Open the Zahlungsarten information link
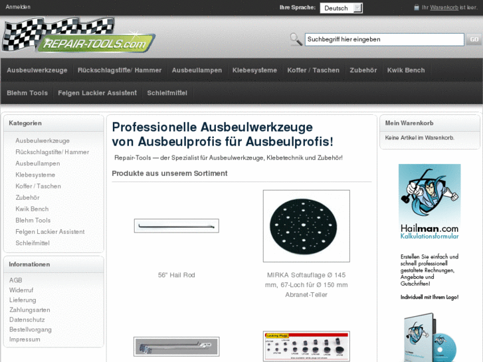This screenshot has width=483, height=362. tap(30, 310)
